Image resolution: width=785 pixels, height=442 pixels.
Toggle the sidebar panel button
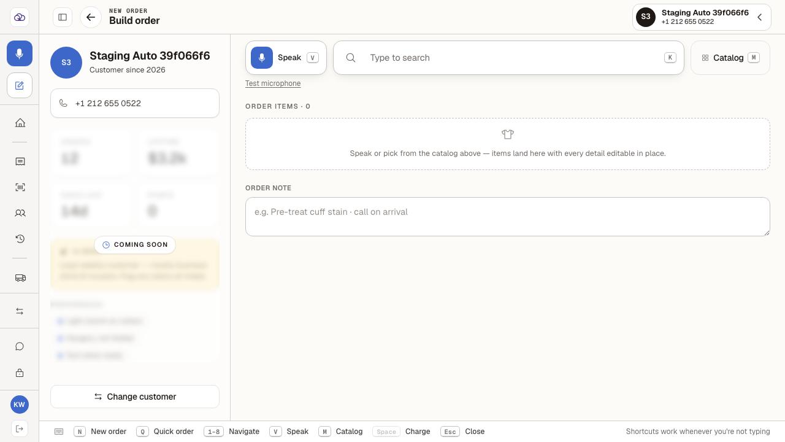pos(63,17)
